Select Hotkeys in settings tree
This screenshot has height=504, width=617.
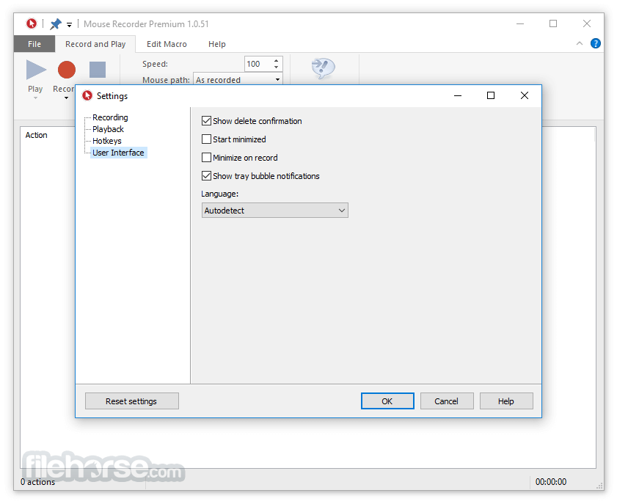(x=107, y=141)
